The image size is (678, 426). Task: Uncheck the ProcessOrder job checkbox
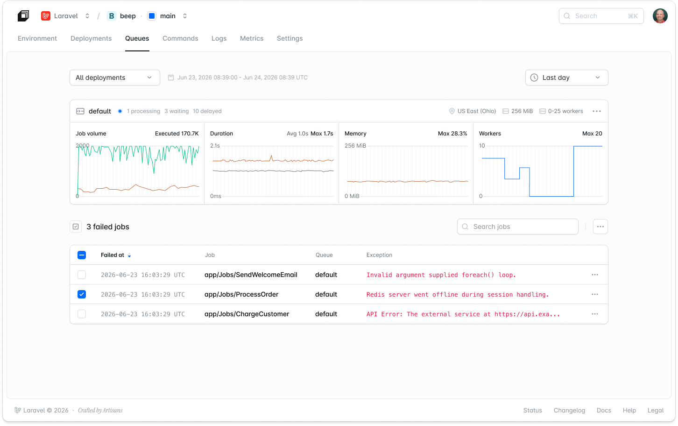(82, 294)
